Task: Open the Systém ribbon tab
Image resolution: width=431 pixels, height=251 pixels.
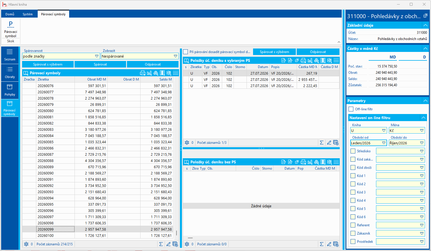Action: pyautogui.click(x=28, y=14)
